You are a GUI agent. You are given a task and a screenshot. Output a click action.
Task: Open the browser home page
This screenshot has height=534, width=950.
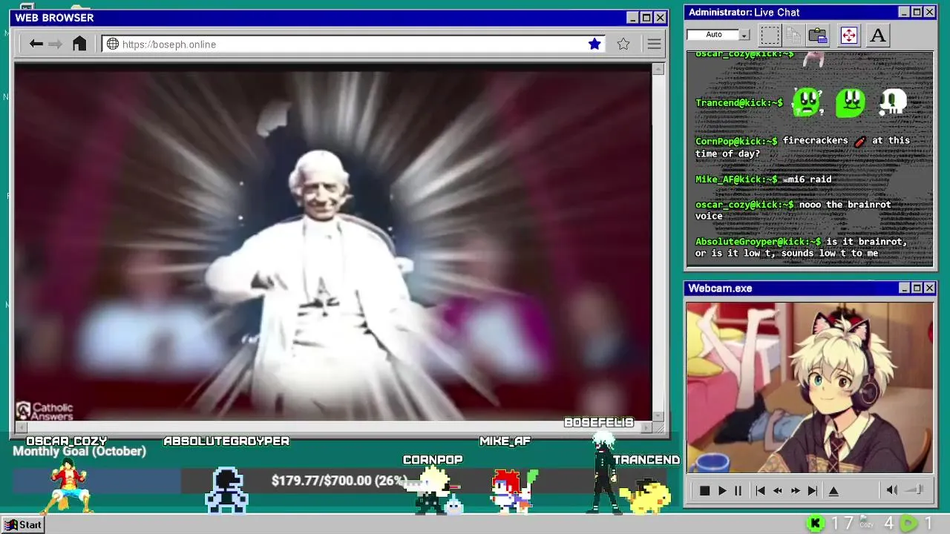[79, 44]
